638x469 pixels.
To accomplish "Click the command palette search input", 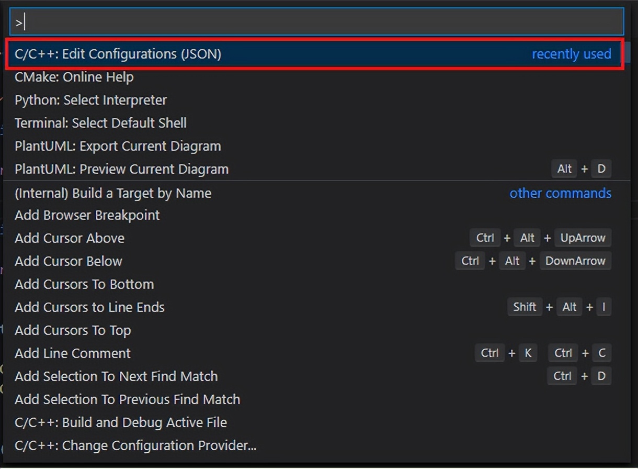I will [x=316, y=23].
